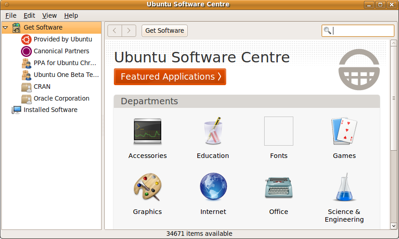399x239 pixels.
Task: Click the Accessories label
Action: coord(148,156)
